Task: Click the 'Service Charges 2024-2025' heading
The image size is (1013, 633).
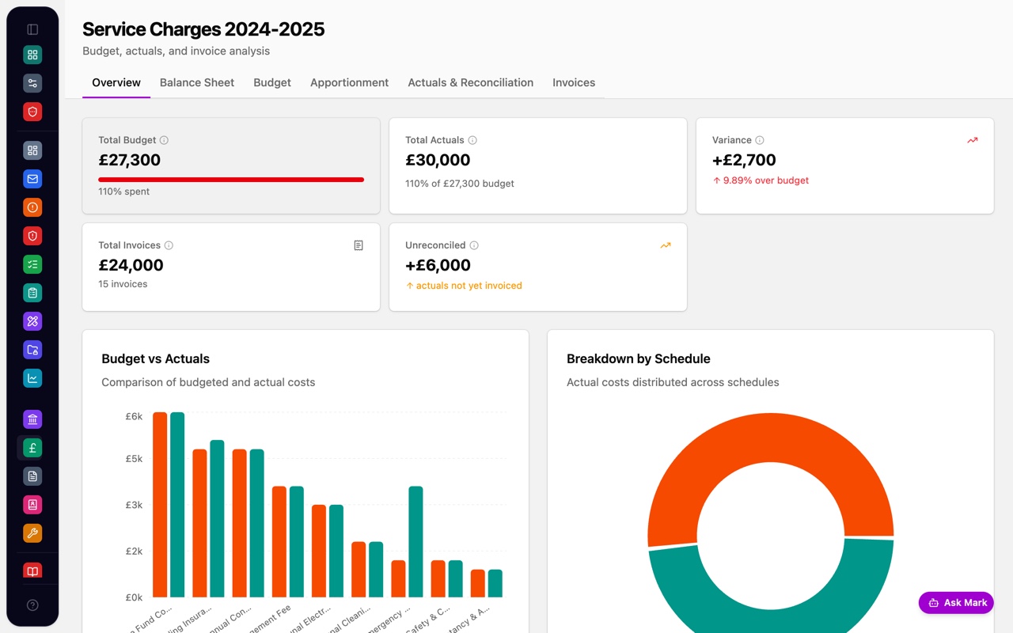Action: pyautogui.click(x=203, y=29)
